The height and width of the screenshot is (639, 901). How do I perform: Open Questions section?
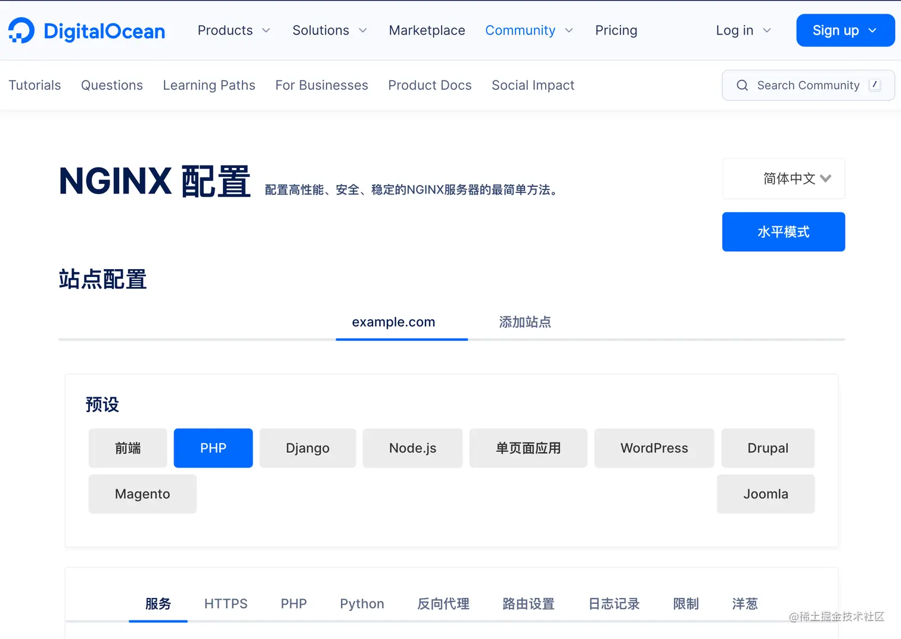[x=112, y=85]
